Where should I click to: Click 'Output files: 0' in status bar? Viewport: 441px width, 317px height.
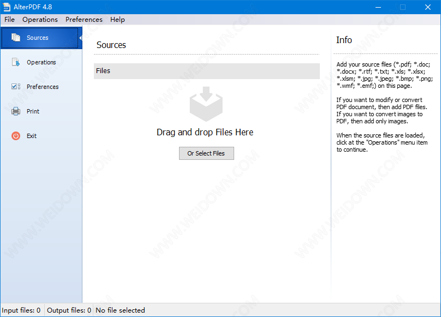[x=69, y=310]
